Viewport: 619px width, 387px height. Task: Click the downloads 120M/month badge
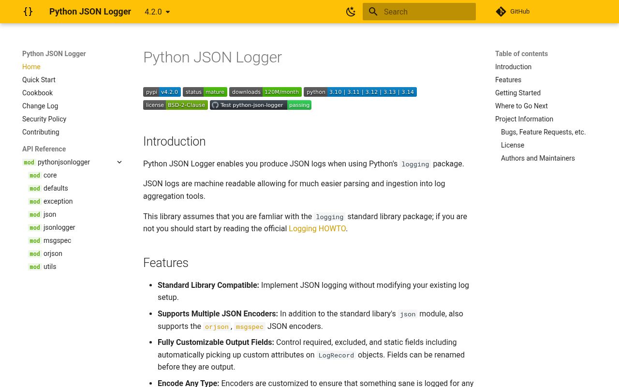click(265, 92)
